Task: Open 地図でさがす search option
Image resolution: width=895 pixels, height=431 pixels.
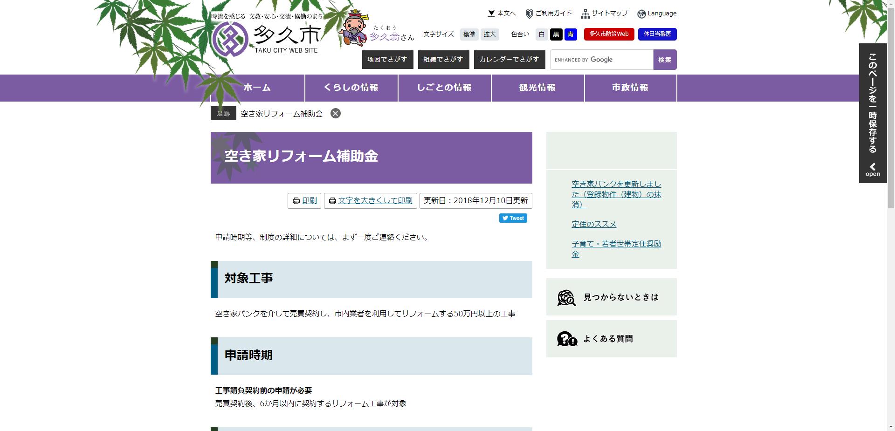Action: (387, 59)
